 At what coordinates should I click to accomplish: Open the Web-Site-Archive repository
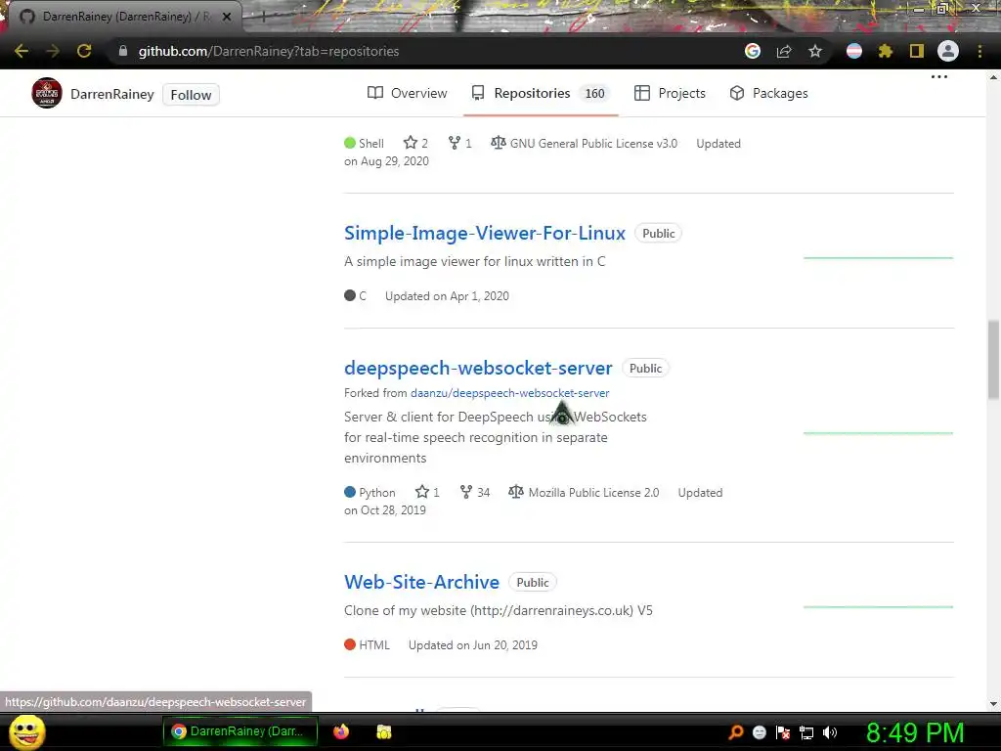click(421, 582)
